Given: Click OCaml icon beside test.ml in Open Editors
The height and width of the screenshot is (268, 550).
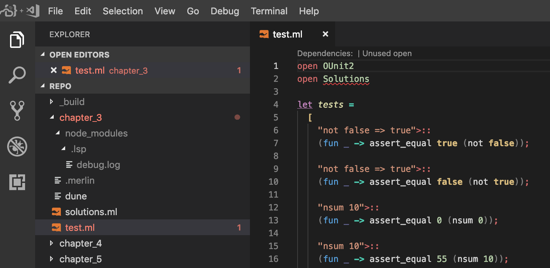Looking at the screenshot, I should point(66,70).
